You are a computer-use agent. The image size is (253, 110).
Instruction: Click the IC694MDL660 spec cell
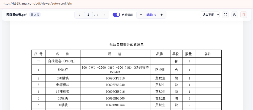click(115, 98)
